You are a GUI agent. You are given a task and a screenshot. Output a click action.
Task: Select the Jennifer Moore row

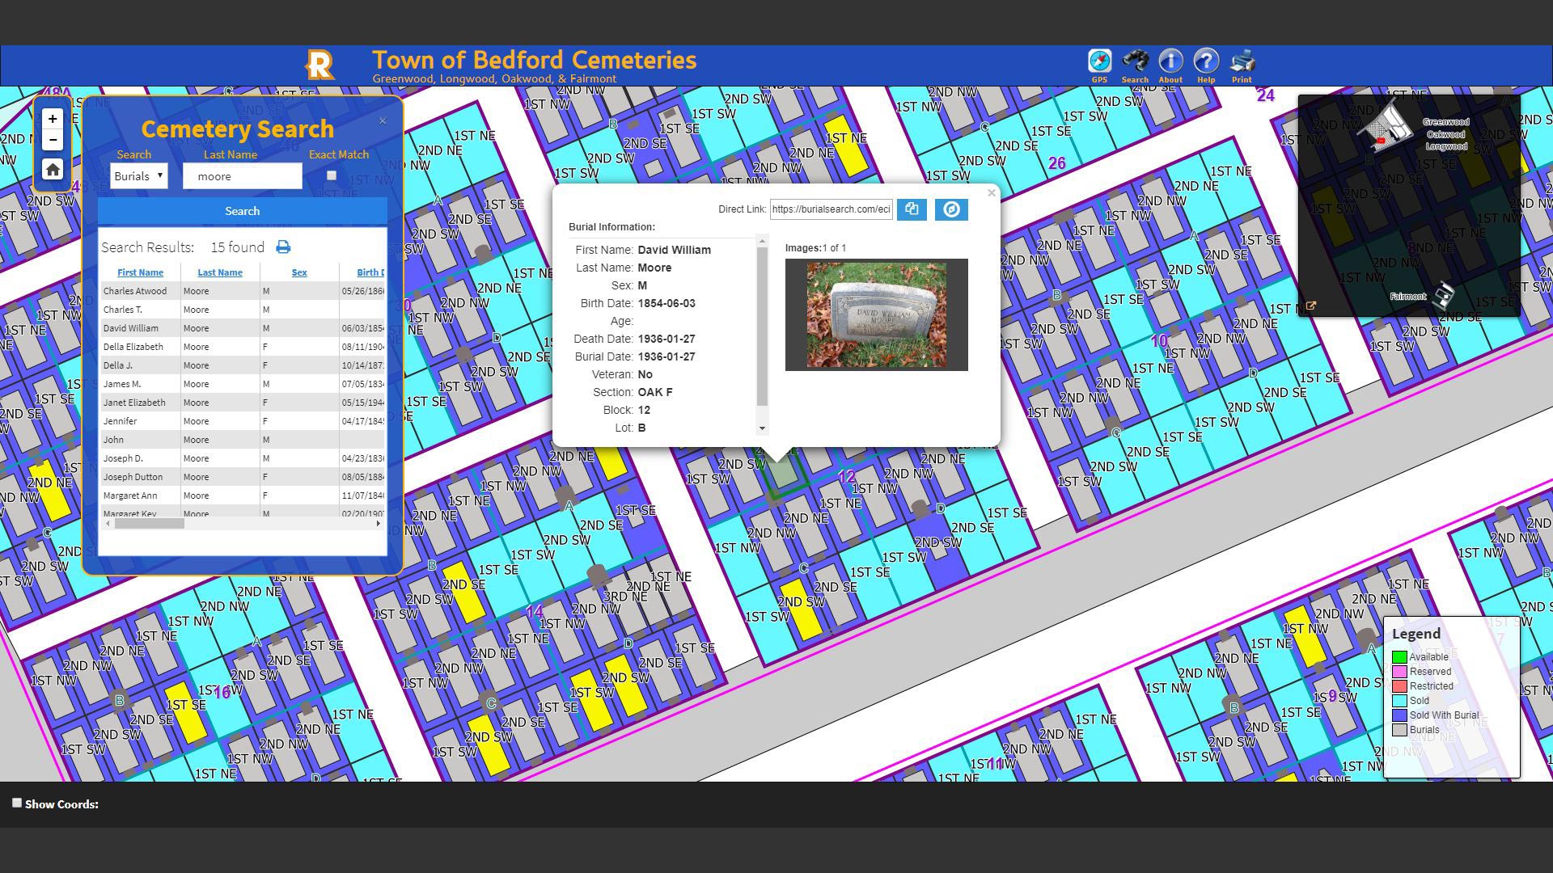[x=243, y=421]
